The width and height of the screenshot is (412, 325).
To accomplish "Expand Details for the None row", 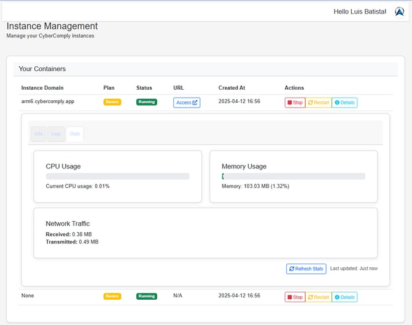I will click(344, 297).
